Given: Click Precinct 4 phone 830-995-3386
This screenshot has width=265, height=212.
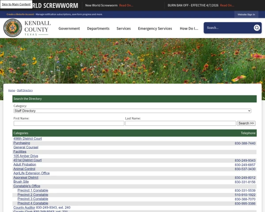Looking at the screenshot, I should coord(245,204).
